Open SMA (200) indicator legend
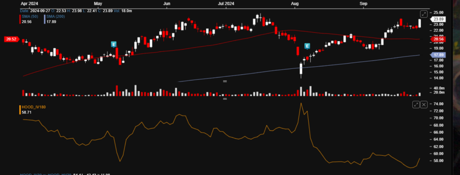 click(x=56, y=17)
